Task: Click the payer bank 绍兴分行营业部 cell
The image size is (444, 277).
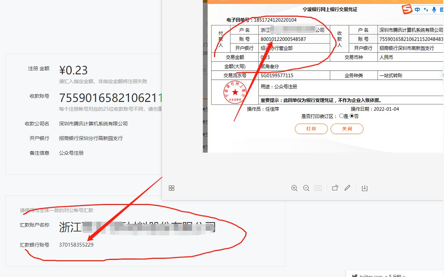Action: (x=294, y=48)
